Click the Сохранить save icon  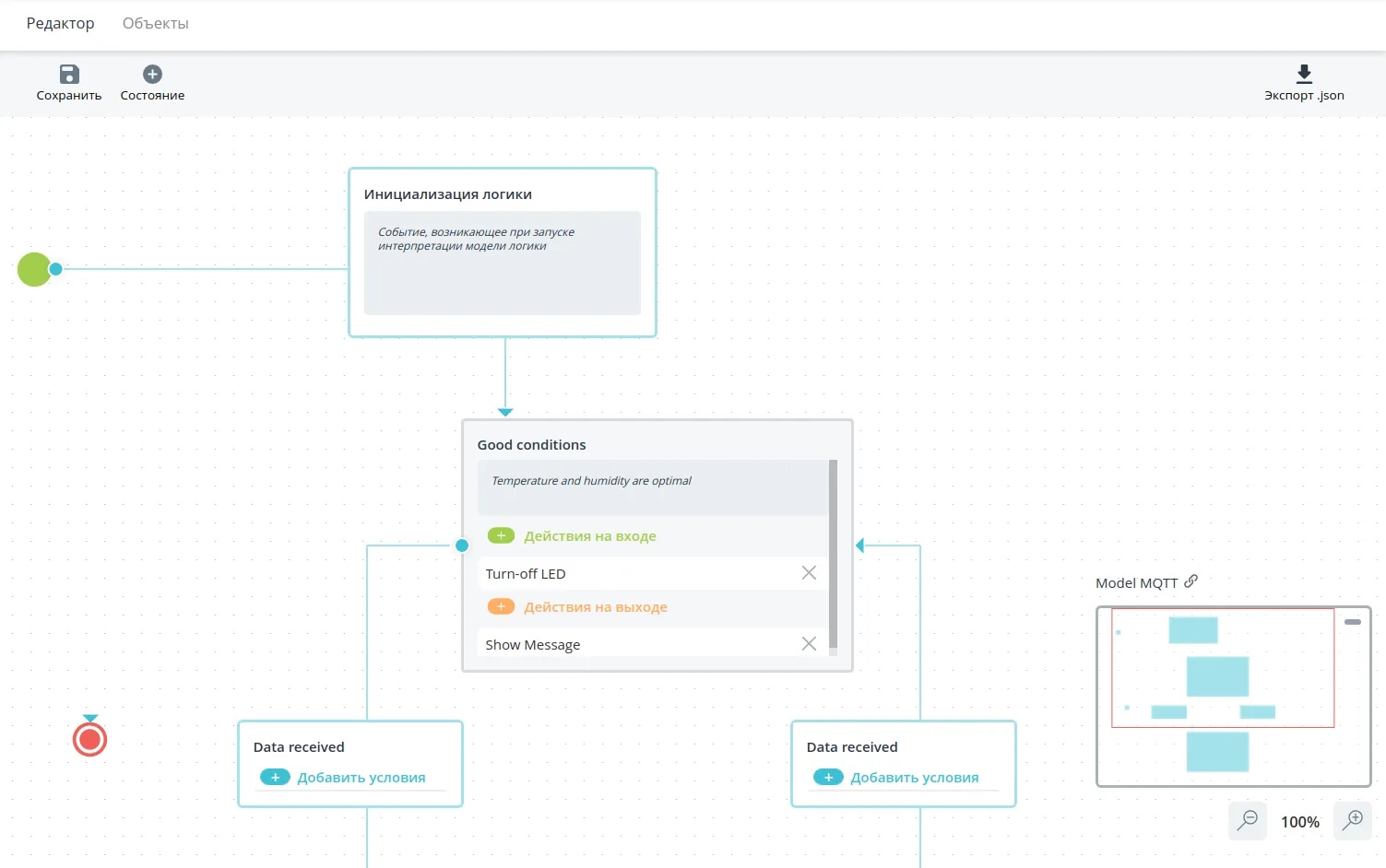point(69,74)
